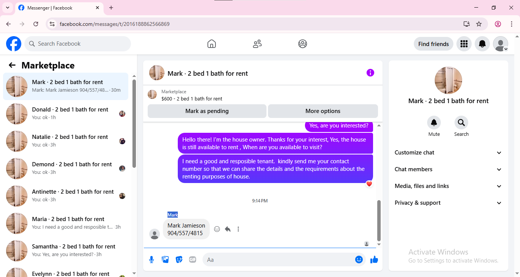Open Maria · 2 bed 1 bath conversation
The width and height of the screenshot is (520, 277).
pyautogui.click(x=66, y=223)
